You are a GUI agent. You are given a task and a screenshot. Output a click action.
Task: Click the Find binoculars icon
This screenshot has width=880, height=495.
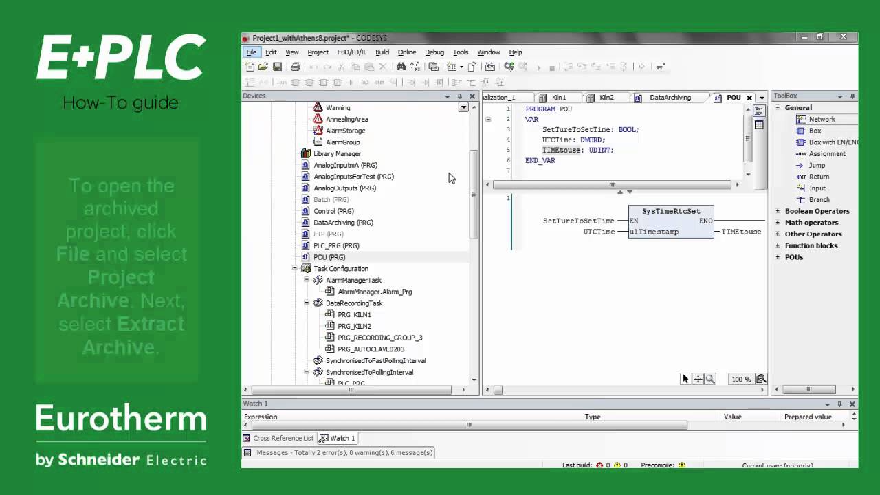point(401,67)
